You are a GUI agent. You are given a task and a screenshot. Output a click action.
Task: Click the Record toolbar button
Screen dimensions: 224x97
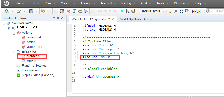coord(69,11)
